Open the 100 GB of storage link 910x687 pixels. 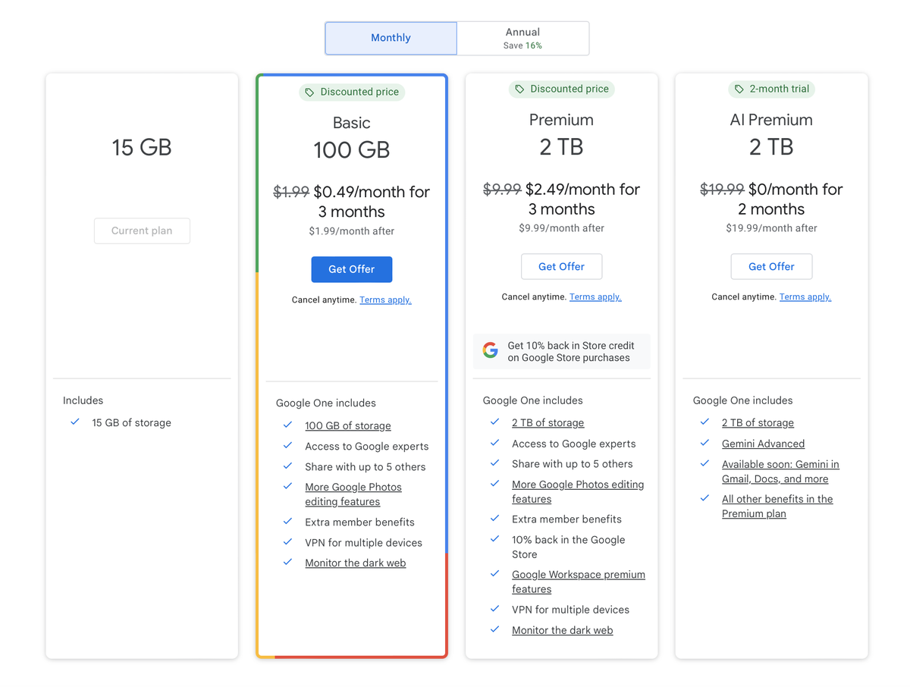[348, 425]
